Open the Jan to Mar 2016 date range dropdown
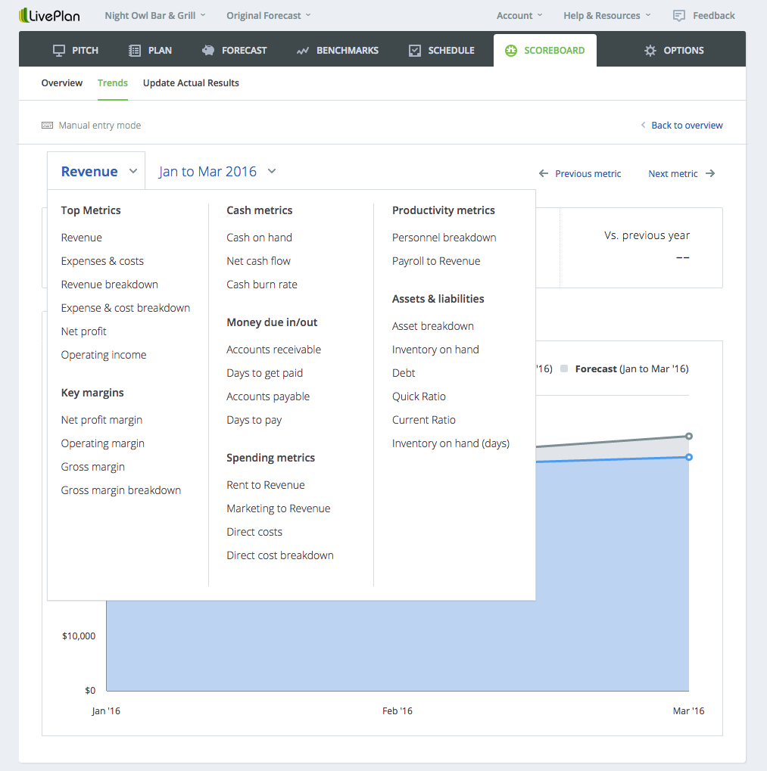Screen dimensions: 767x771 (x=217, y=172)
